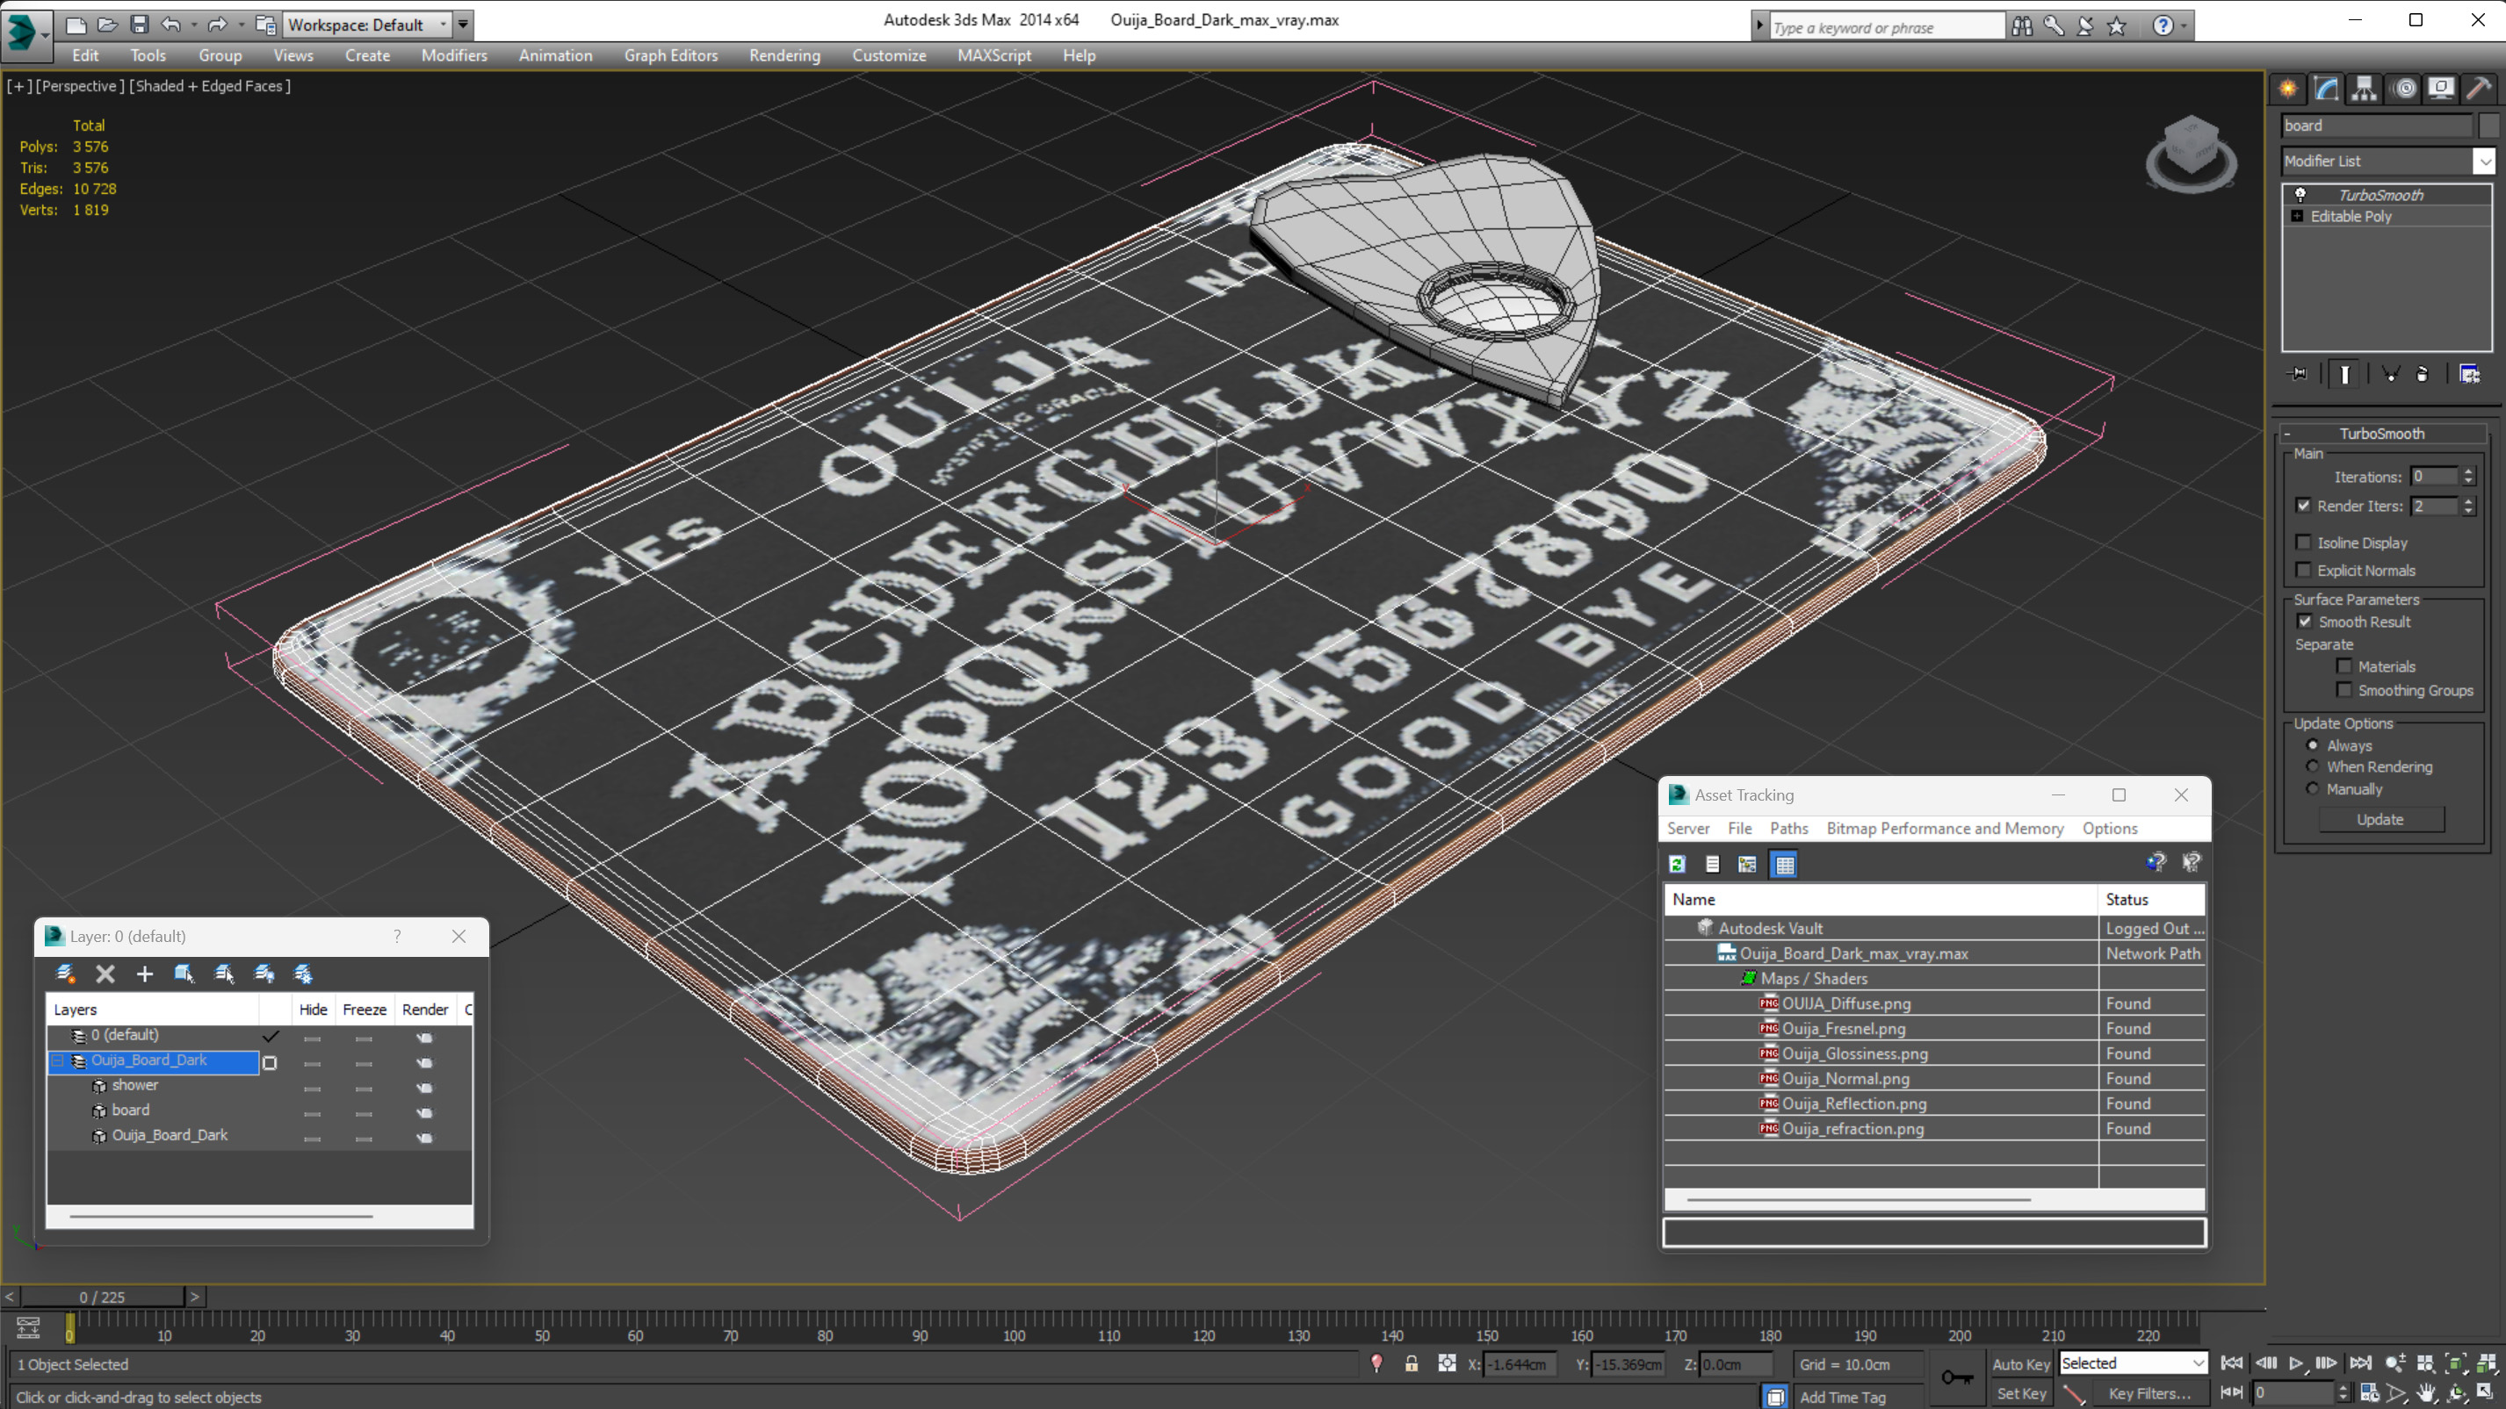Open the Motion command panel tab
This screenshot has height=1409, width=2506.
click(x=2403, y=89)
